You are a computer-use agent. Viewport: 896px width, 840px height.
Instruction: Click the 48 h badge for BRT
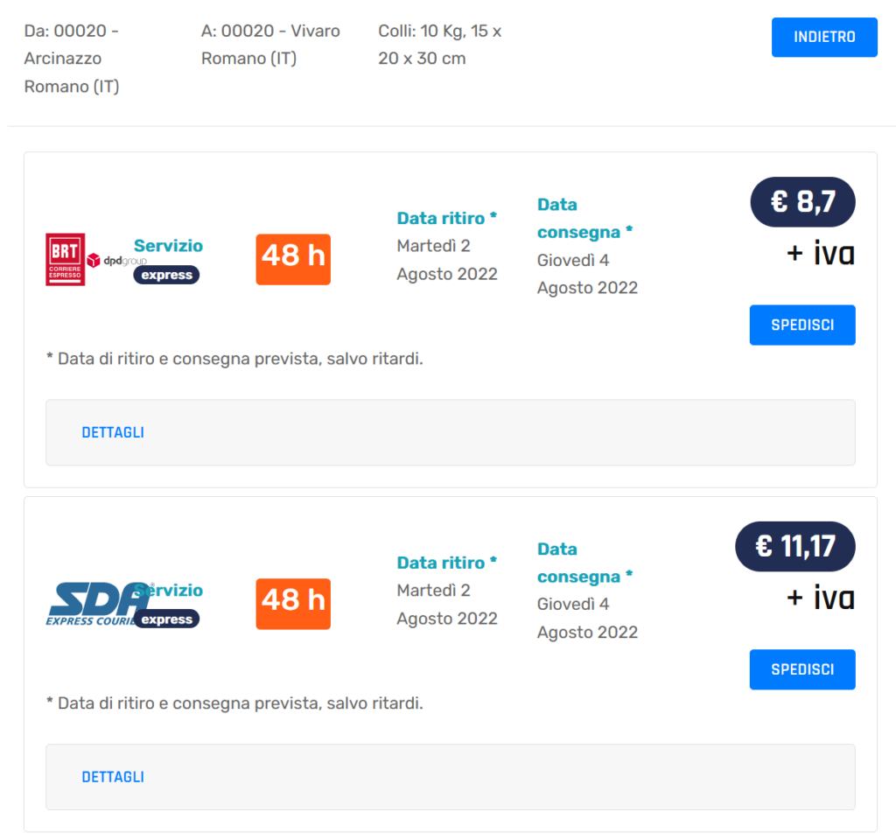click(x=293, y=259)
